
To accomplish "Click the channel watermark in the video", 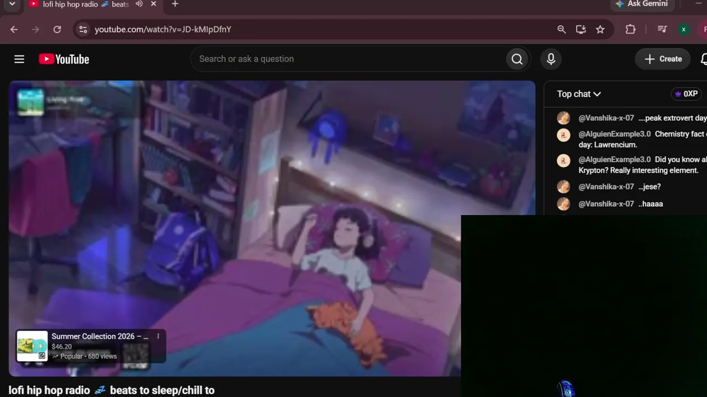I will [30, 102].
